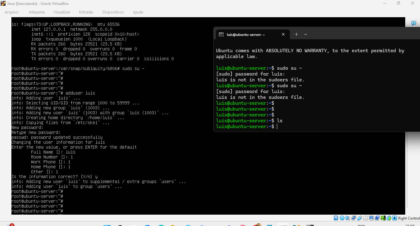Restore down the VirtualBox window
This screenshot has height=226, width=420.
(398, 3)
